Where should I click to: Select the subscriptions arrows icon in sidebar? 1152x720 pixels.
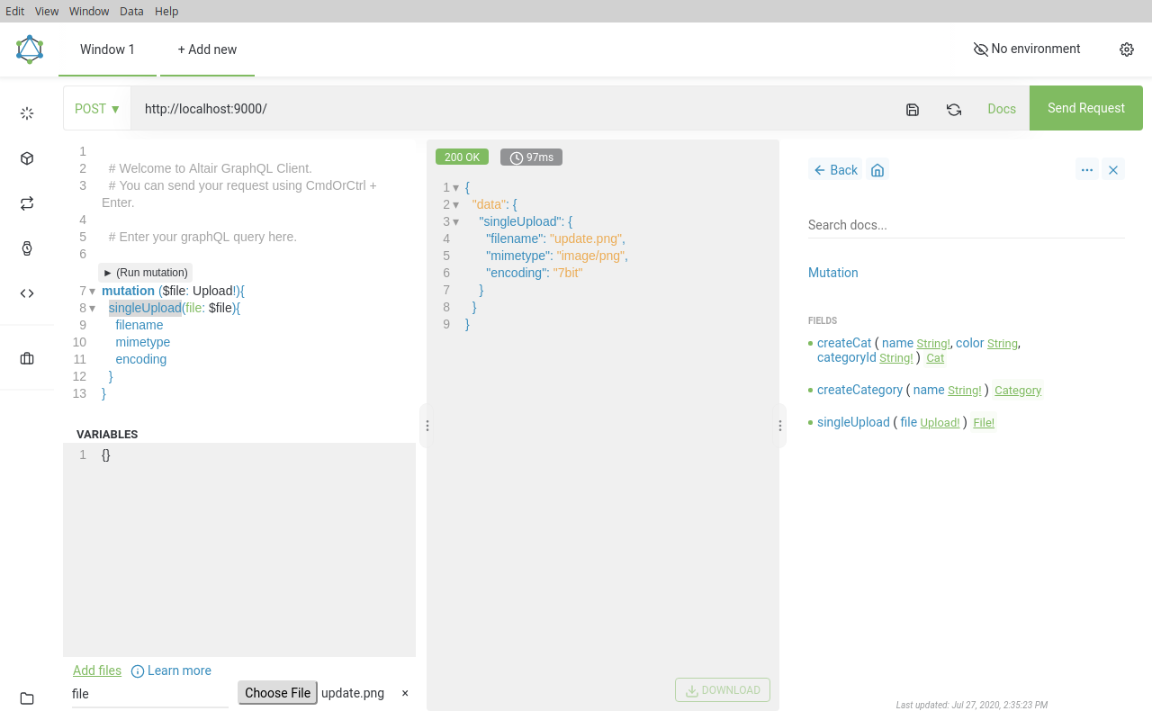[x=27, y=202]
